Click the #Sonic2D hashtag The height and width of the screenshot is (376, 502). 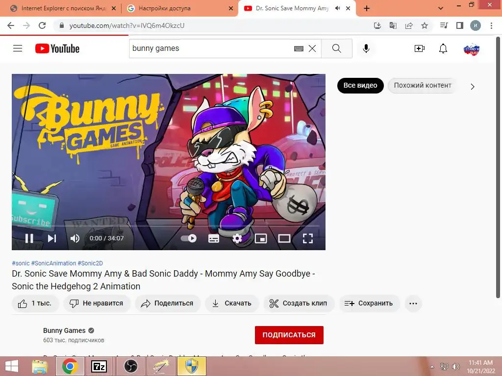(90, 263)
